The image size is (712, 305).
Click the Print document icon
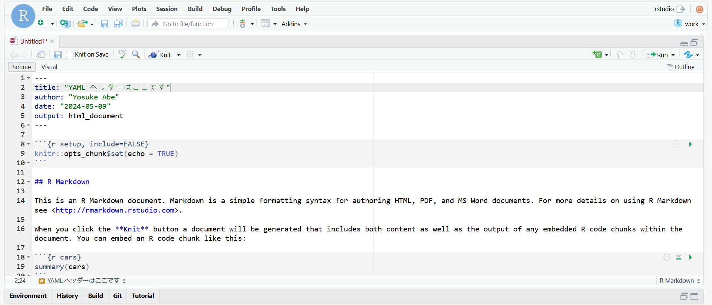click(x=136, y=24)
